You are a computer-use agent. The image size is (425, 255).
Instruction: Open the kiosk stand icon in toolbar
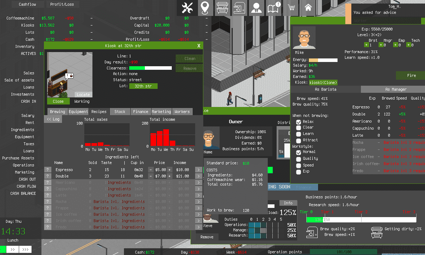point(222,8)
